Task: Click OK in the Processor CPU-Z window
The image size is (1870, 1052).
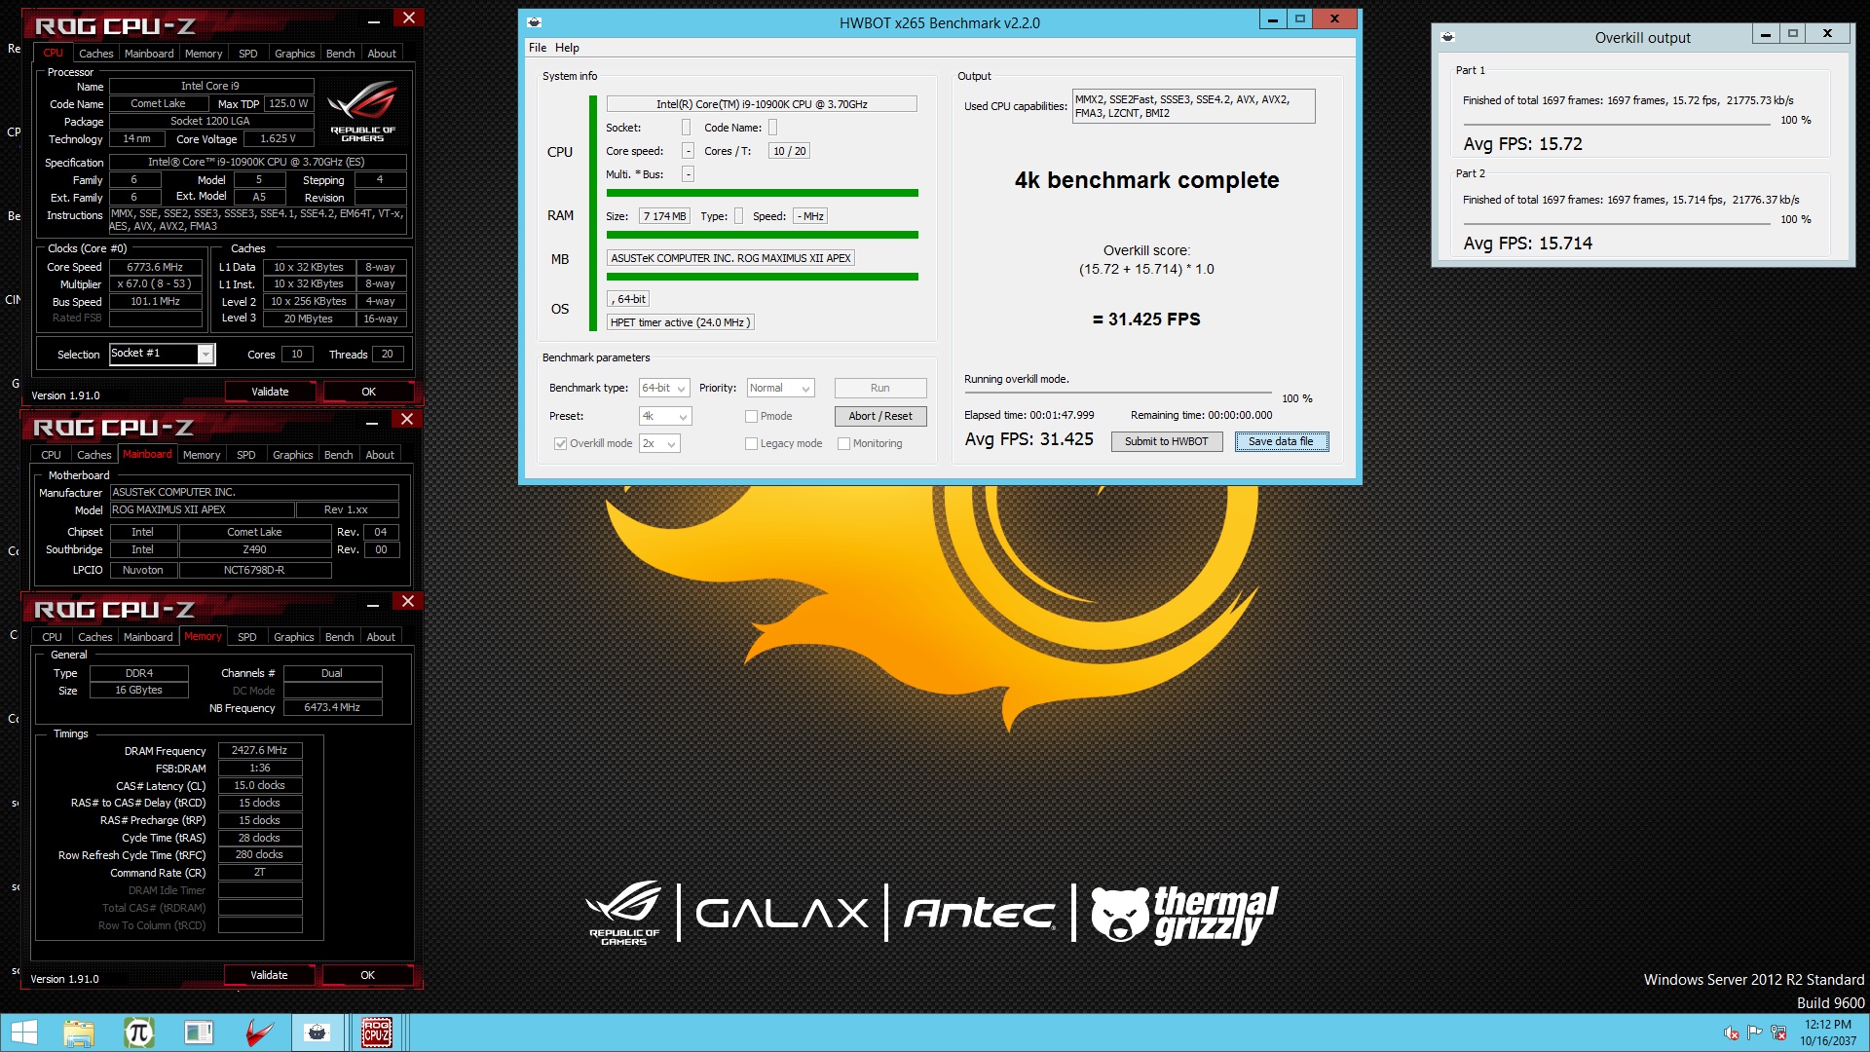Action: pos(368,392)
